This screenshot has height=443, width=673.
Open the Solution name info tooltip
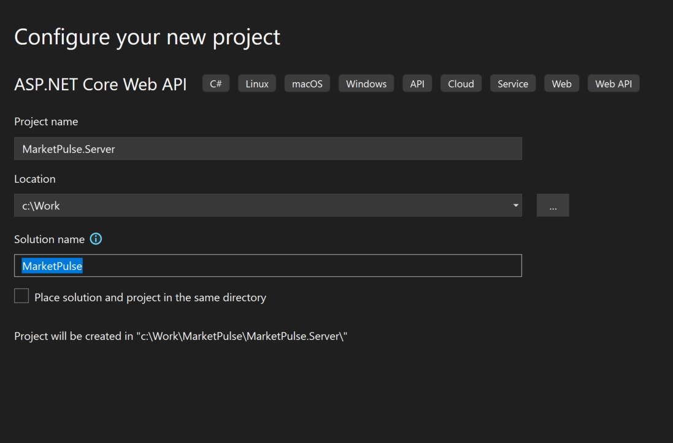[96, 239]
